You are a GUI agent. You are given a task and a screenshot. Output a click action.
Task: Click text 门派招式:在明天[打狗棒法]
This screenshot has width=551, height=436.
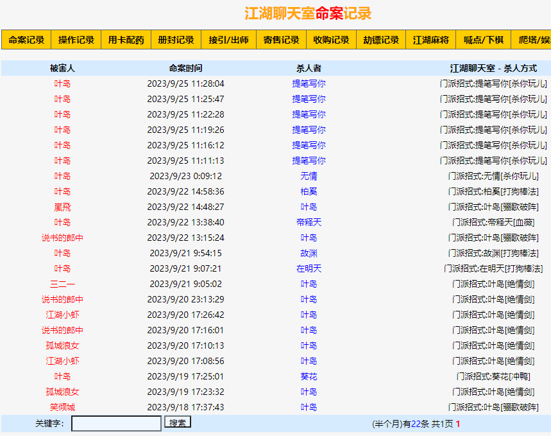coord(493,268)
